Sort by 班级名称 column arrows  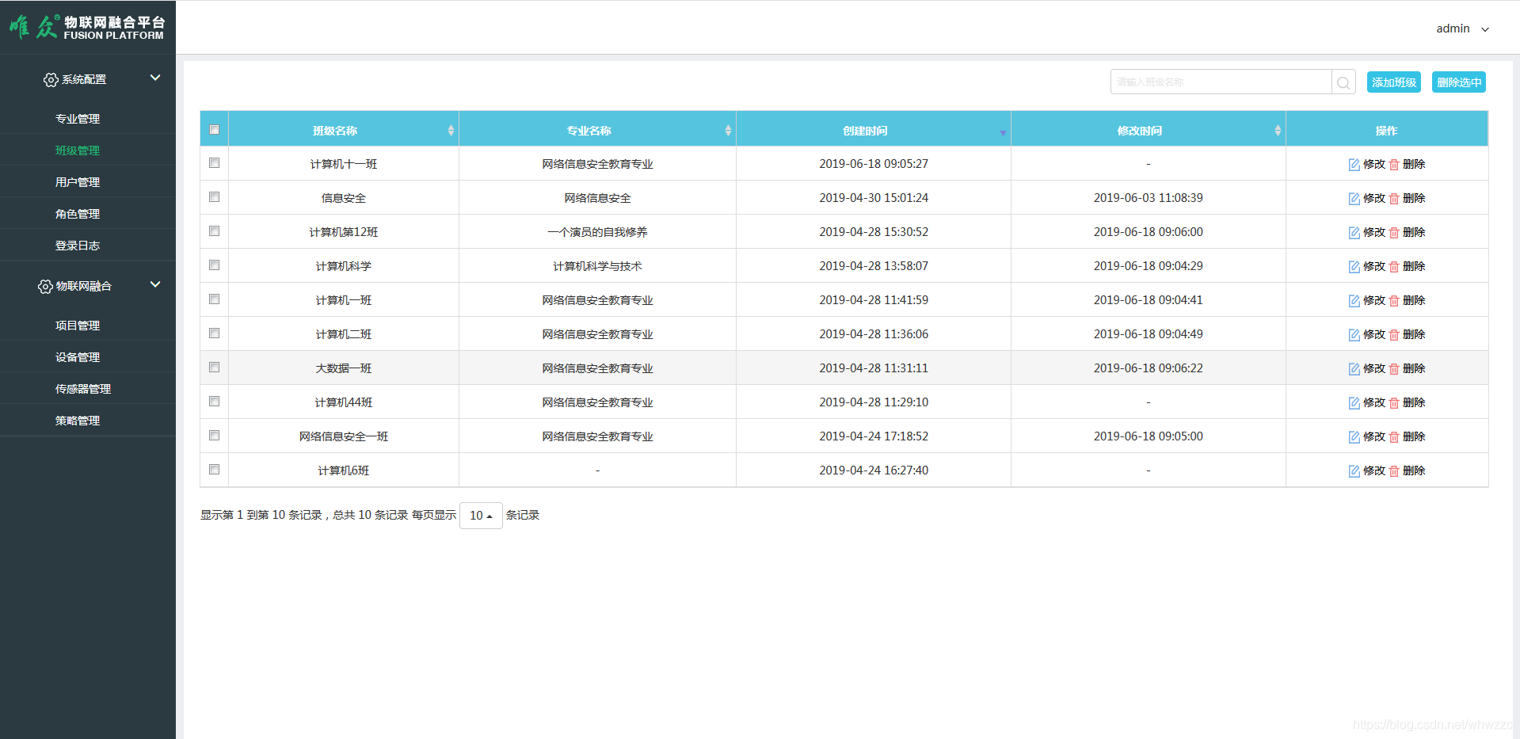tap(451, 131)
